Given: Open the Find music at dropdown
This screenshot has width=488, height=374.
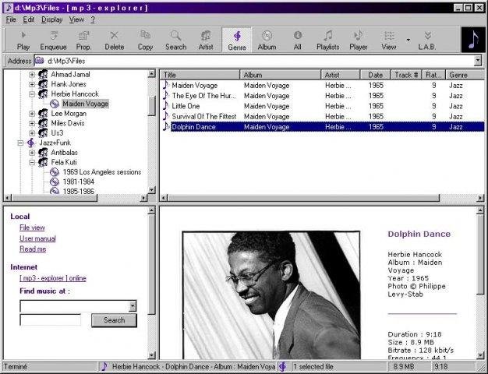Looking at the screenshot, I should click(133, 306).
